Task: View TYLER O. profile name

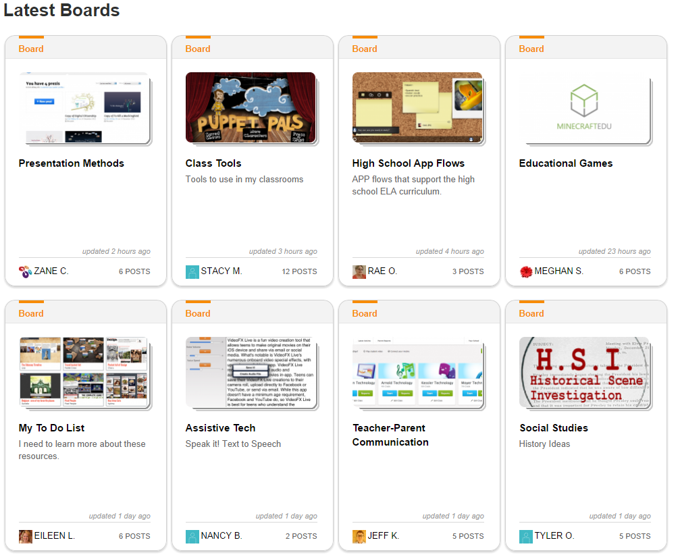Action: [554, 536]
